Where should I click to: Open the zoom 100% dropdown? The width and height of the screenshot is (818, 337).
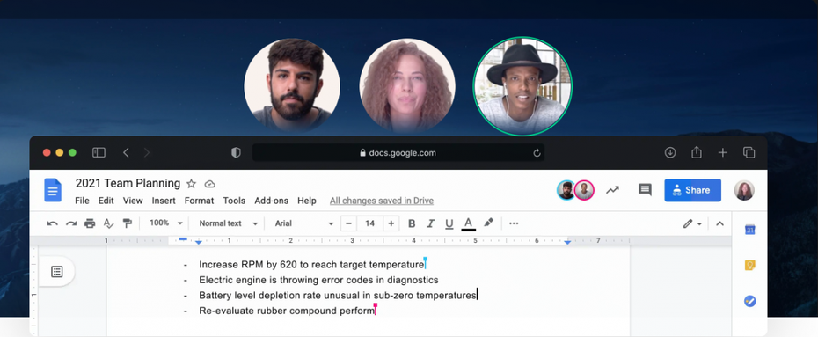pos(166,223)
